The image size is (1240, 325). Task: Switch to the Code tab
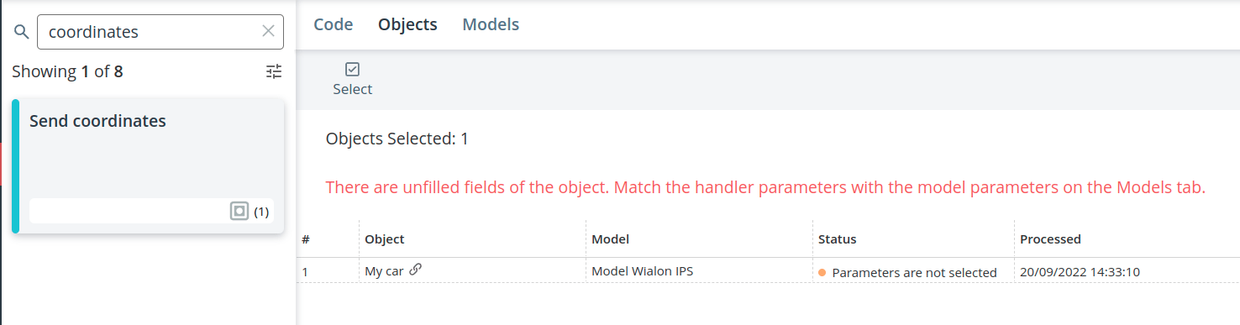coord(334,24)
